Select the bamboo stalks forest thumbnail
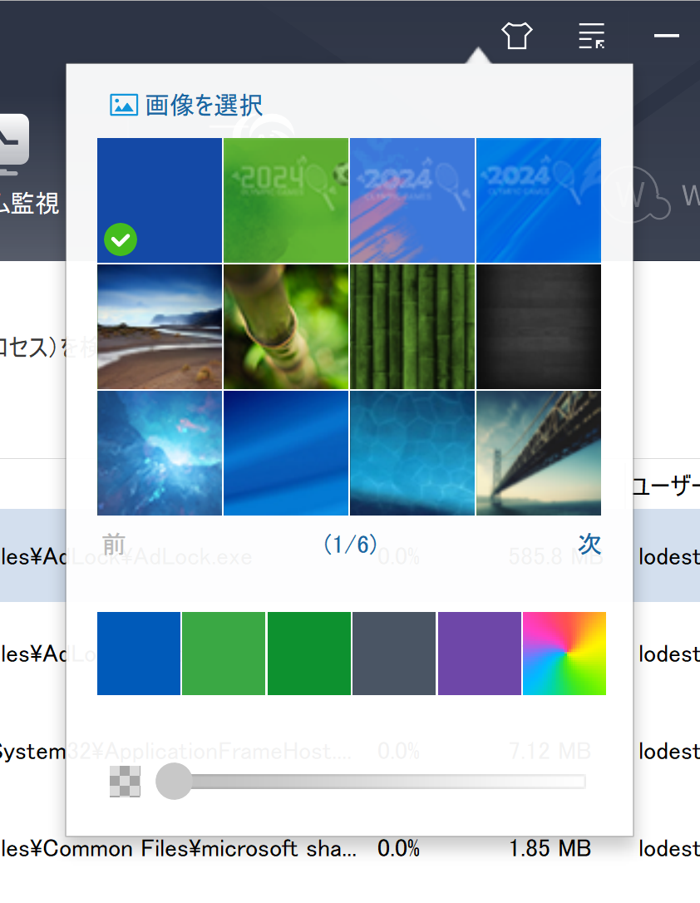 click(x=412, y=327)
